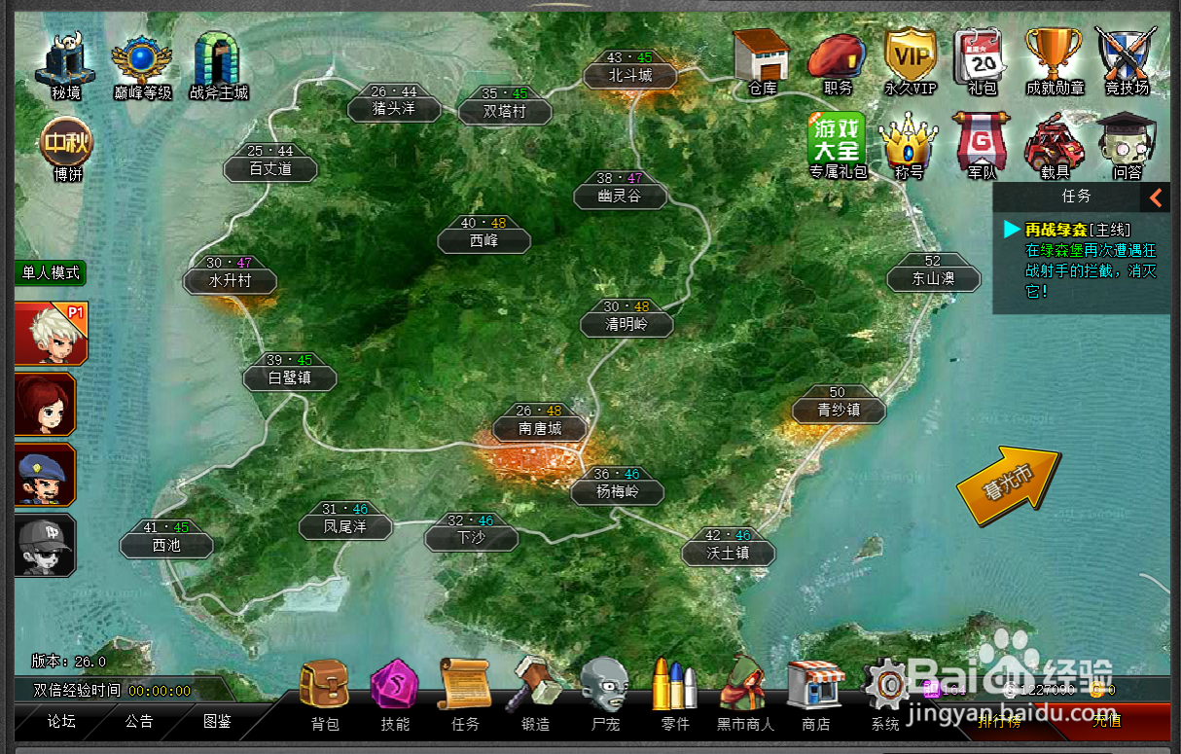The width and height of the screenshot is (1181, 754).
Task: Open the 游戏大全 专属礼包 icon
Action: 838,146
